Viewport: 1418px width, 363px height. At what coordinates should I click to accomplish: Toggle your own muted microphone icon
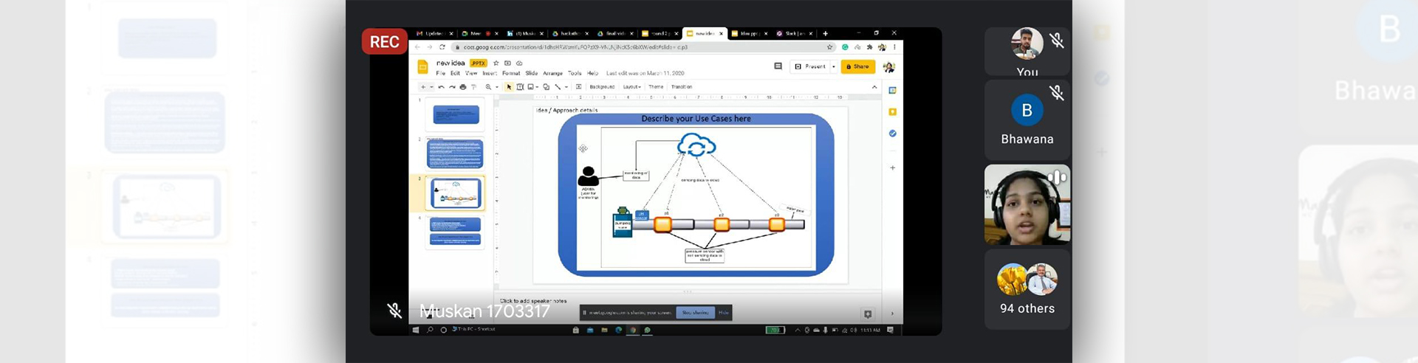(x=1057, y=41)
